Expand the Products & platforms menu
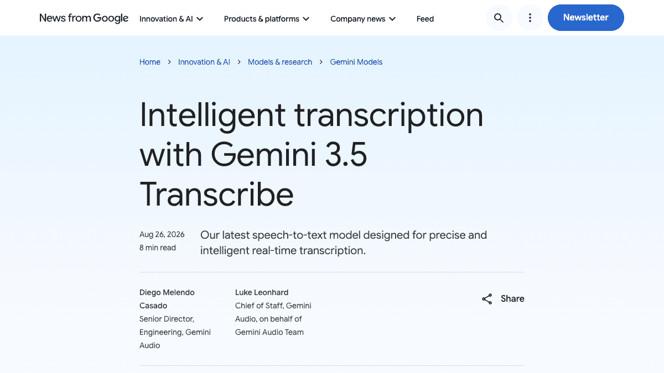 (267, 19)
